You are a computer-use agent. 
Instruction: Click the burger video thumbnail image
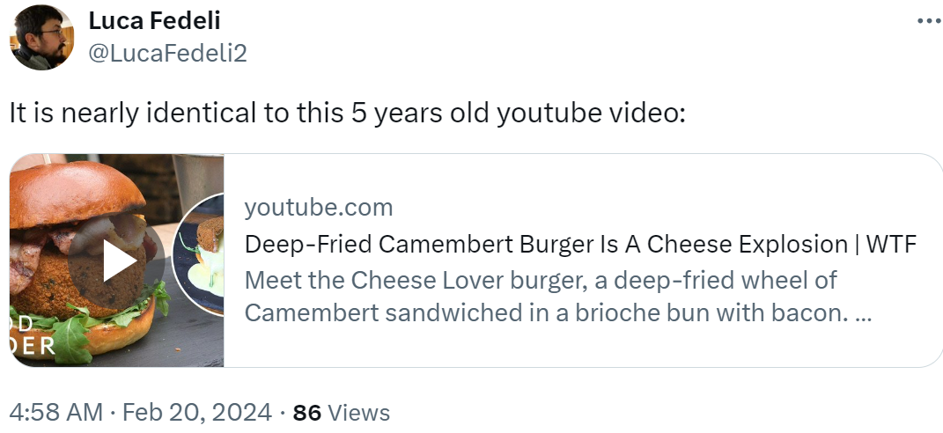pos(117,261)
